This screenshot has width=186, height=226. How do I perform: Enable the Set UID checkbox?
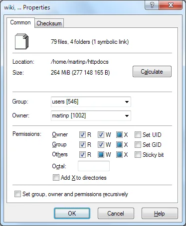138,134
